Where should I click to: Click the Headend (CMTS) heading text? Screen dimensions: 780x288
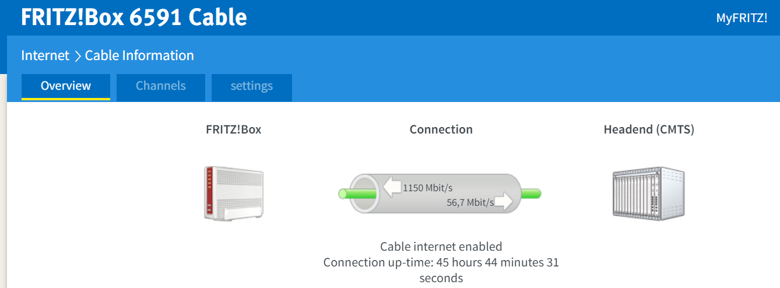(649, 129)
